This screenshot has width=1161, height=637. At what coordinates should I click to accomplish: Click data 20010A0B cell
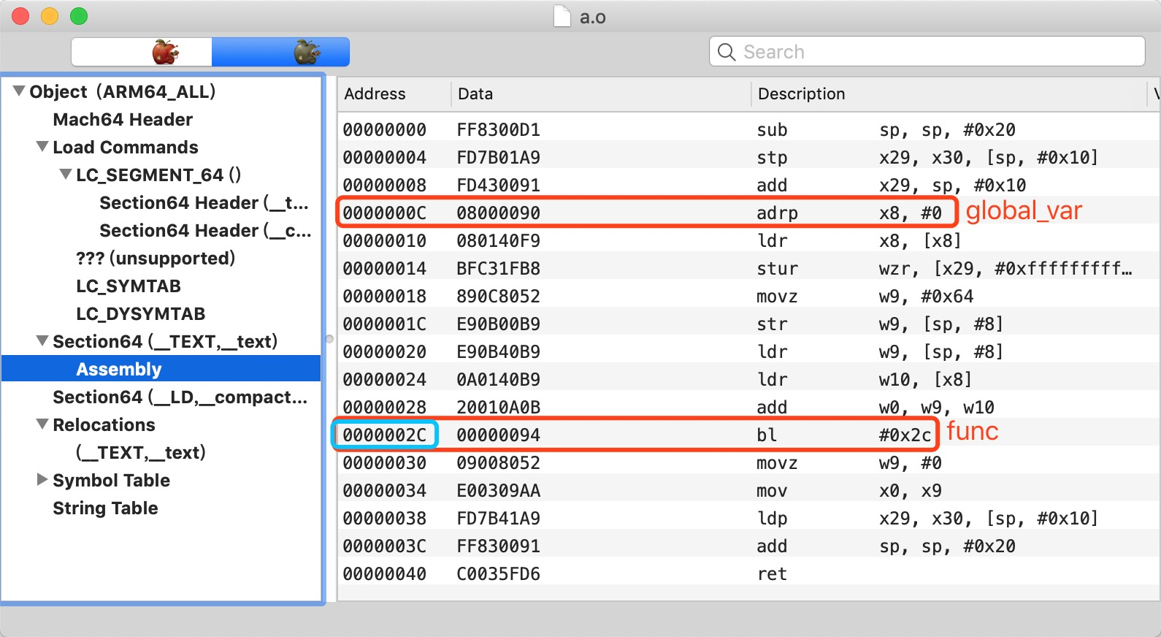499,407
